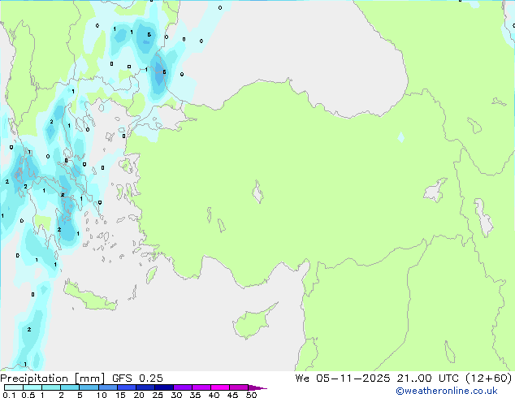Click the purple arrow tip ending the legend
The image size is (515, 398).
pos(257,387)
